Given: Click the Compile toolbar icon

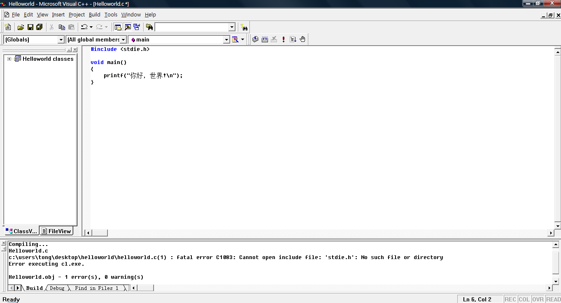Looking at the screenshot, I should (255, 39).
